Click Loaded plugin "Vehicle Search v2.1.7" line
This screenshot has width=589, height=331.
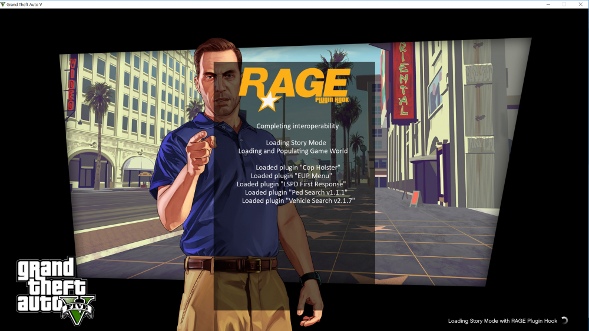[x=299, y=200]
